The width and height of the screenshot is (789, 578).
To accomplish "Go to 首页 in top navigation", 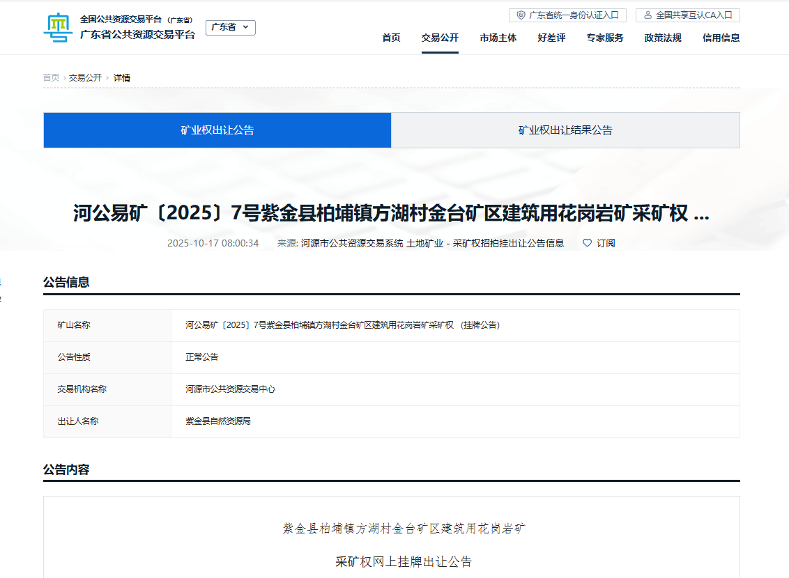I will coord(391,38).
